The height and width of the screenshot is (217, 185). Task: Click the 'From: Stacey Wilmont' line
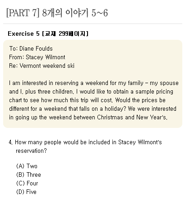coord(37,57)
